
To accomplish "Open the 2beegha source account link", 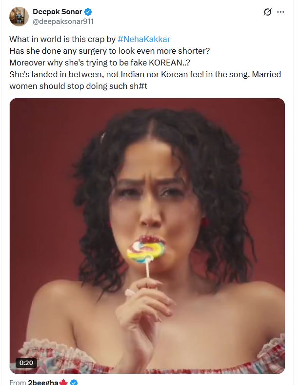I will pos(43,382).
